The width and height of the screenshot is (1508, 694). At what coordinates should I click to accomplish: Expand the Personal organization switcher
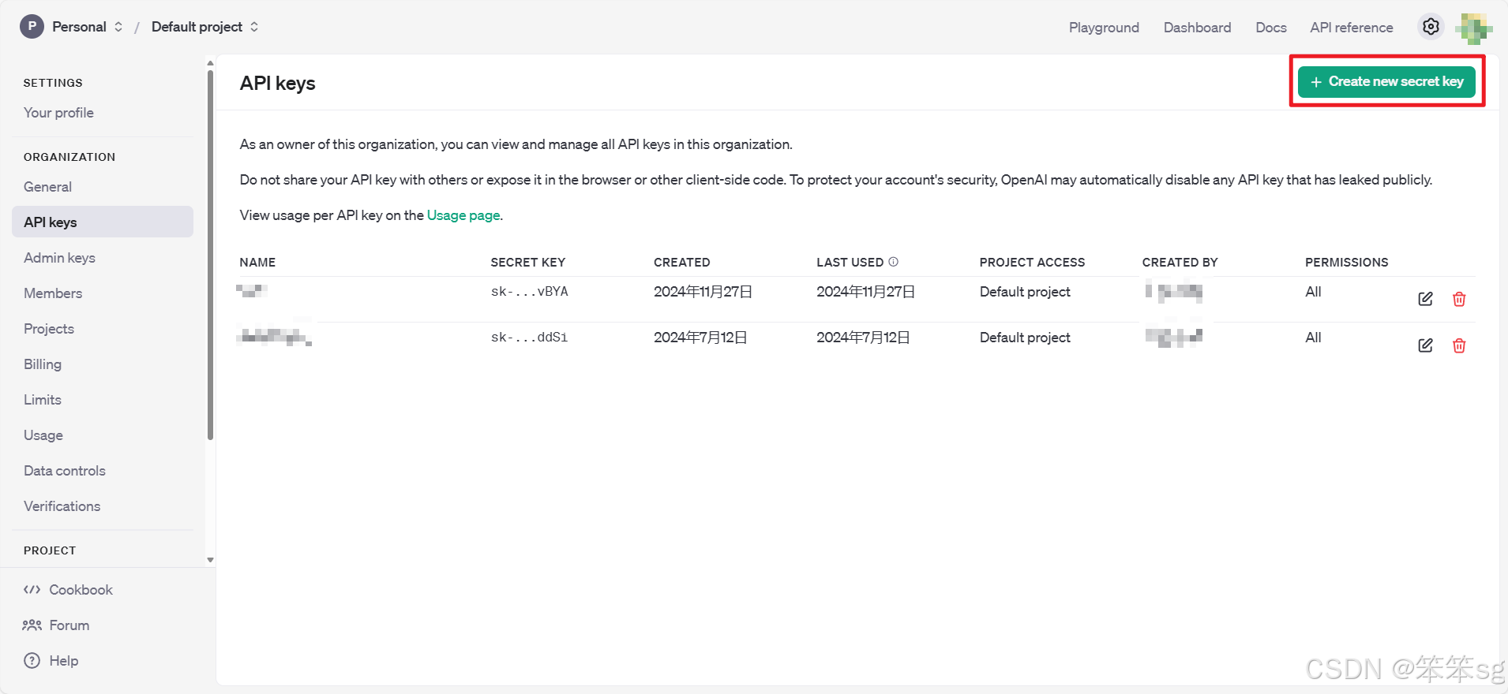(73, 27)
